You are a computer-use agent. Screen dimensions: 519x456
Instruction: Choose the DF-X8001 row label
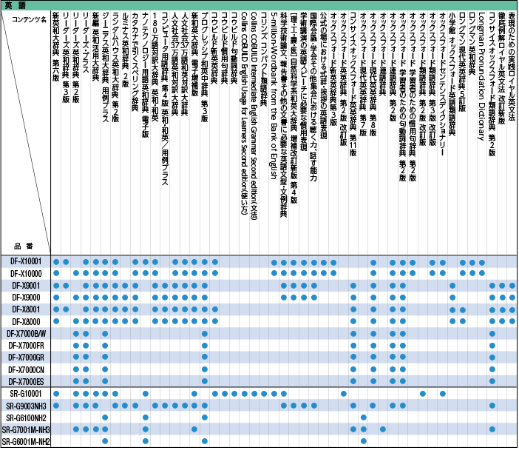(x=26, y=309)
